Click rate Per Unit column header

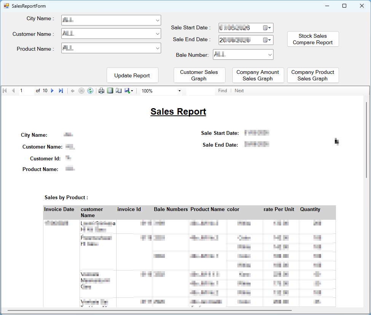(x=279, y=209)
